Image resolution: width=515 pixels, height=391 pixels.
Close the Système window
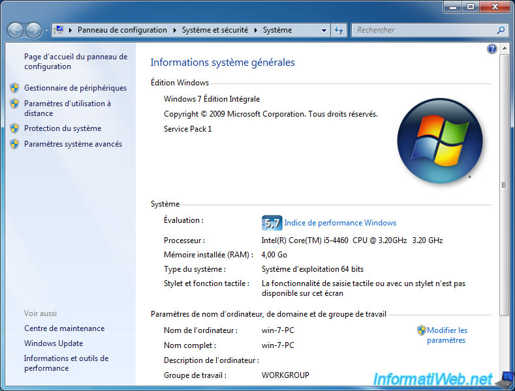point(495,7)
